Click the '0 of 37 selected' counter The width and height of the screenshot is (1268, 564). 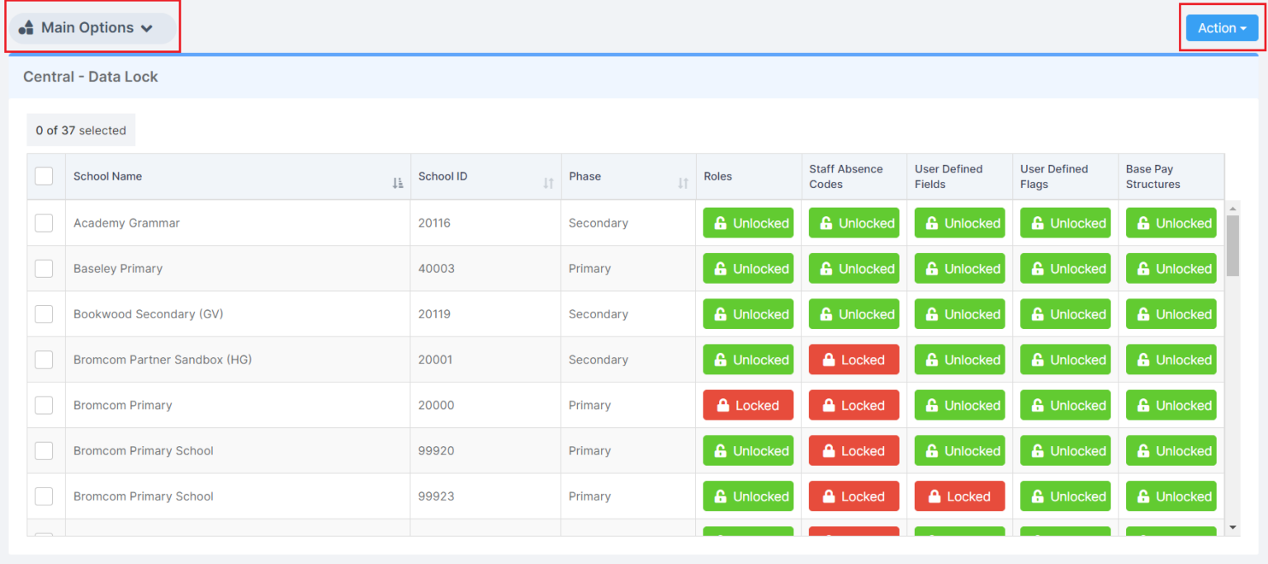(x=80, y=129)
